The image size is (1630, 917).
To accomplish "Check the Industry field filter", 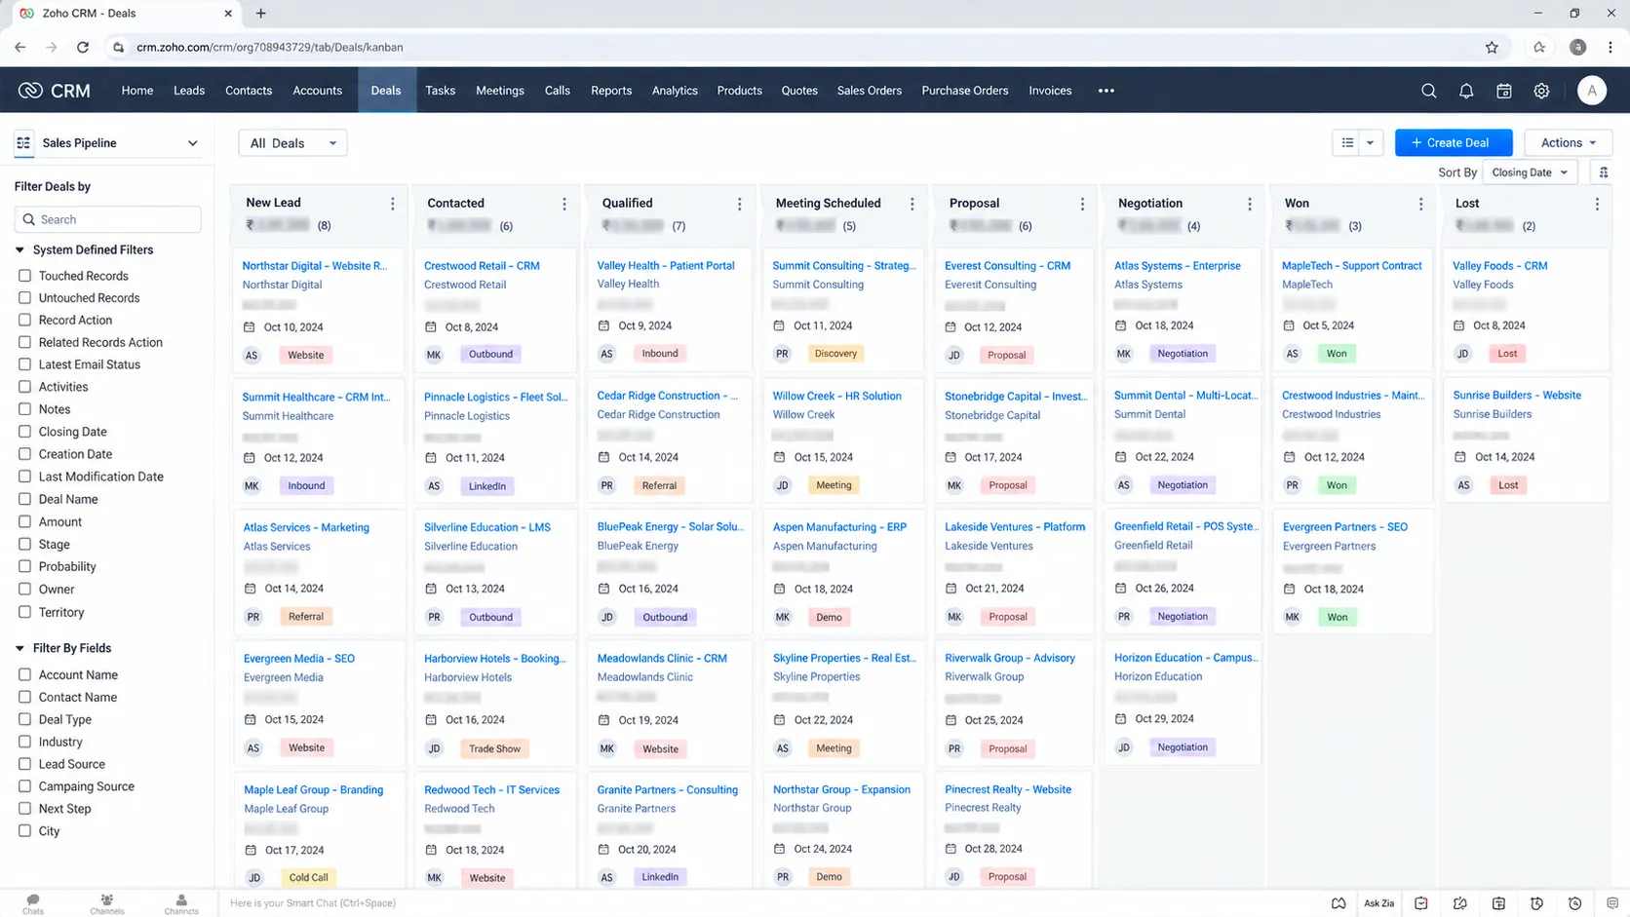I will click(x=25, y=742).
